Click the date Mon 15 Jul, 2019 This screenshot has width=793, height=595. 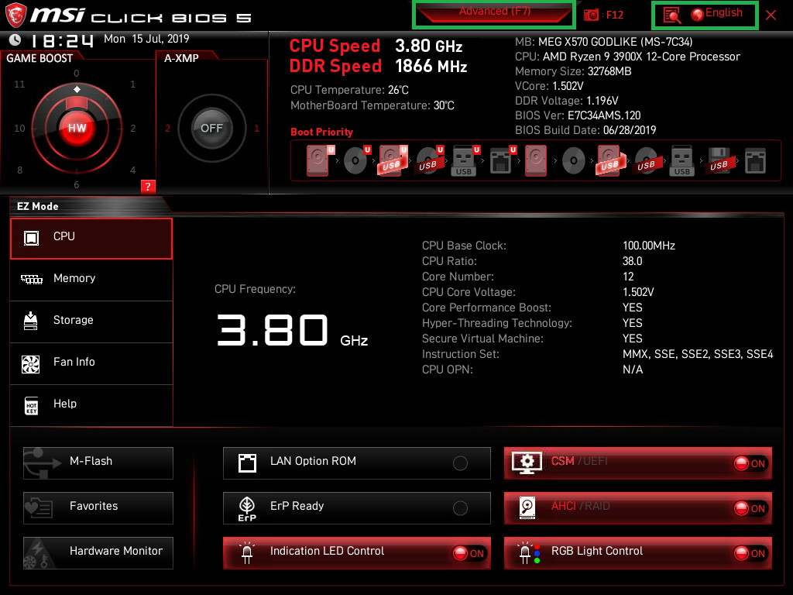[x=146, y=39]
